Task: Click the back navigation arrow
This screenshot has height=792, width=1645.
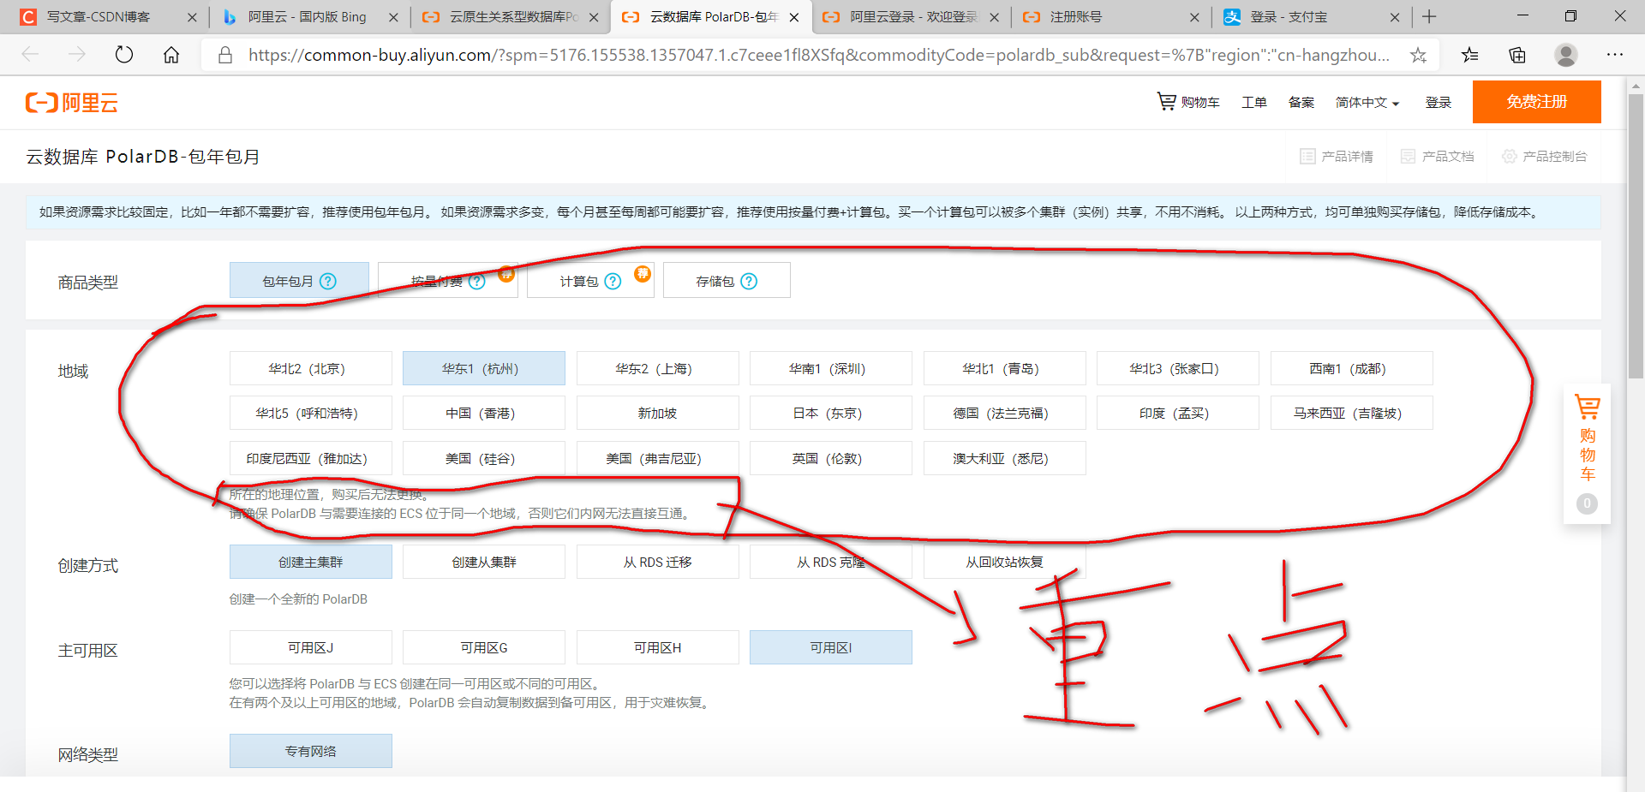Action: [31, 55]
